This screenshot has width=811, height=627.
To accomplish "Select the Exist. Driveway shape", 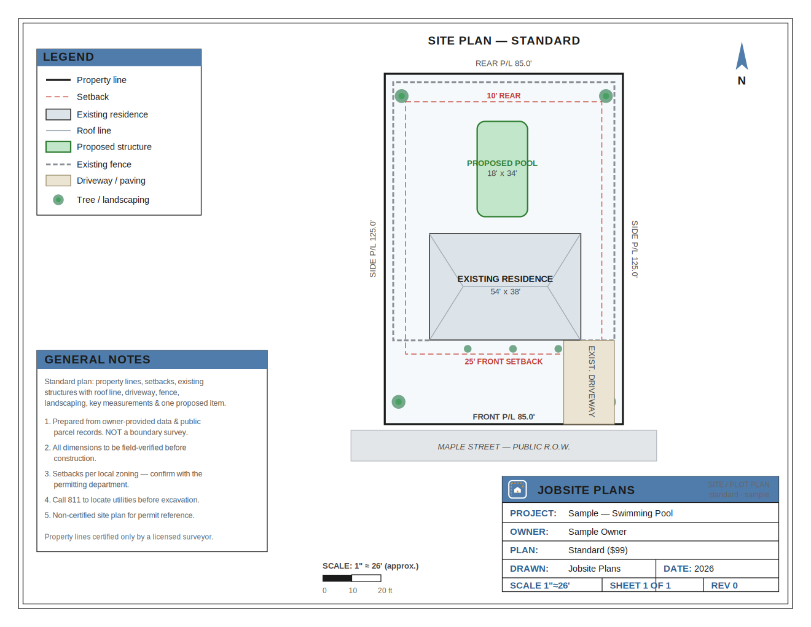I will [x=589, y=382].
